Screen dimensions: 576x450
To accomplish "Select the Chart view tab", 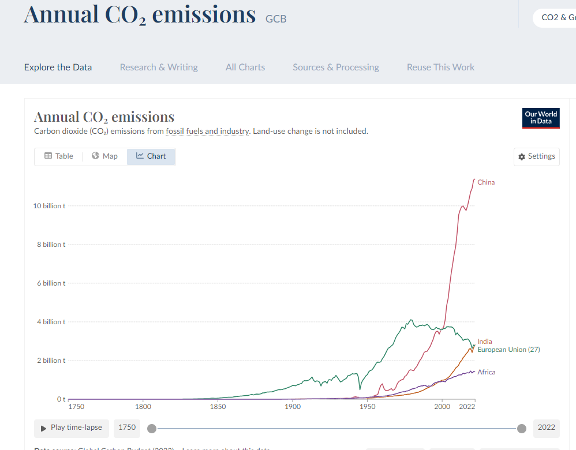I will (151, 156).
